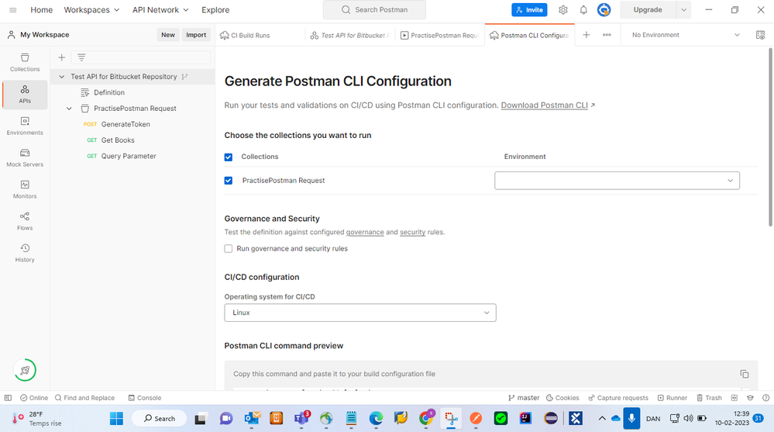Screen dimensions: 774x432
Task: Uncheck PractisePostman Request checkbox
Action: [229, 181]
